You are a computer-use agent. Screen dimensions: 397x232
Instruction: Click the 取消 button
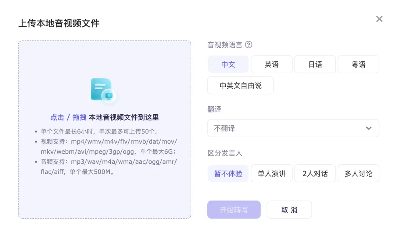(289, 210)
